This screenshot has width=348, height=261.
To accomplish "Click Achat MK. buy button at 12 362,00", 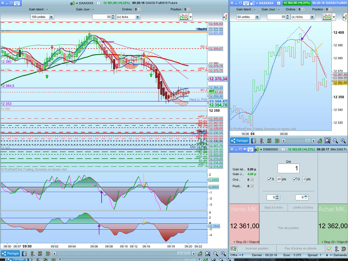I will [333, 224].
